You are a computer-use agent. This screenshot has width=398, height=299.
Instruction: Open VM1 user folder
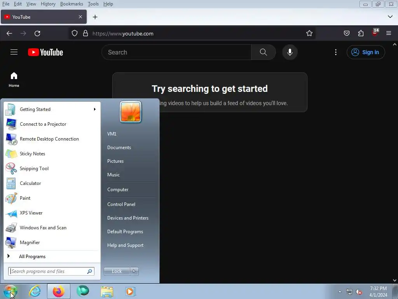[112, 134]
